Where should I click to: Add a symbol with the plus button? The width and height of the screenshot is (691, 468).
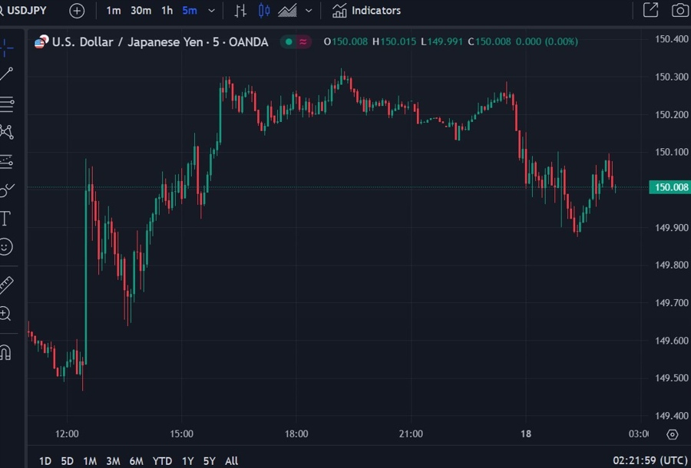point(77,11)
